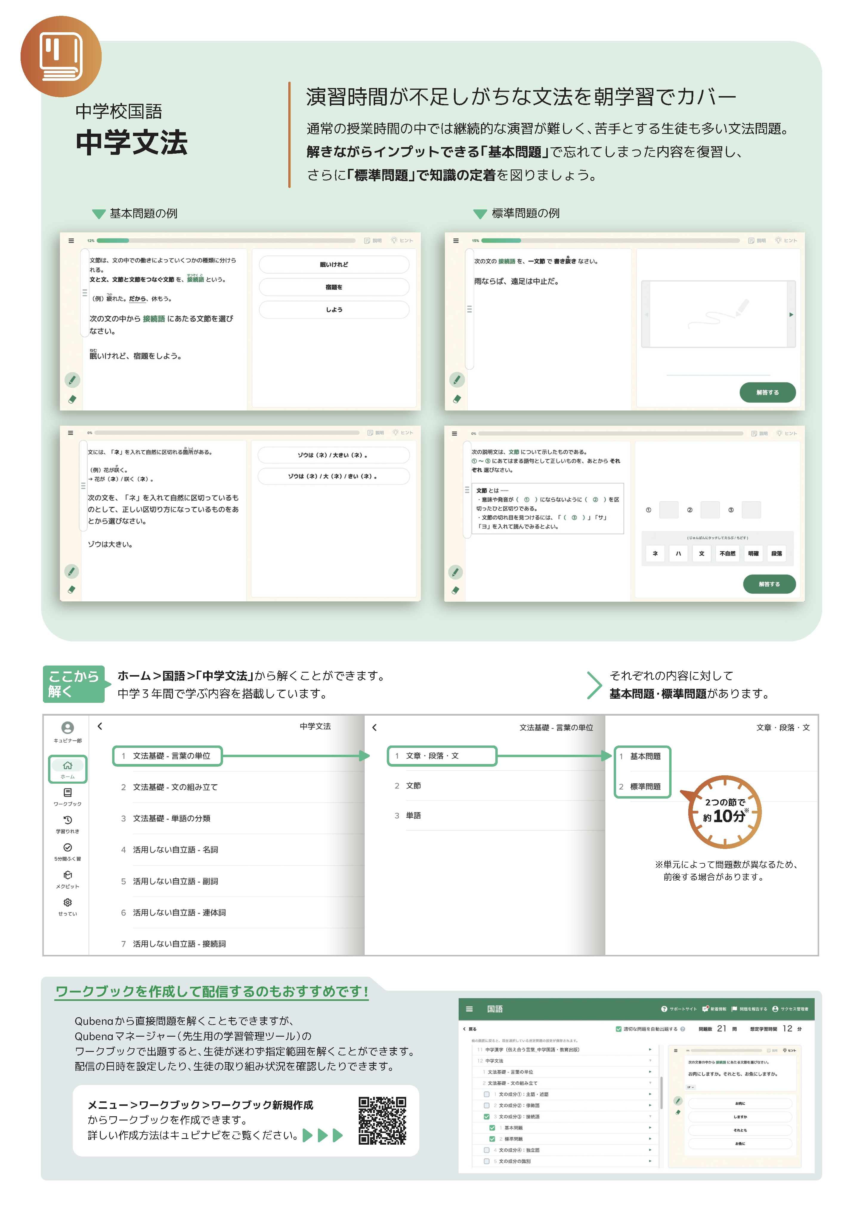Choose the それとも option in the preview
This screenshot has height=1221, width=863.
pyautogui.click(x=740, y=1130)
